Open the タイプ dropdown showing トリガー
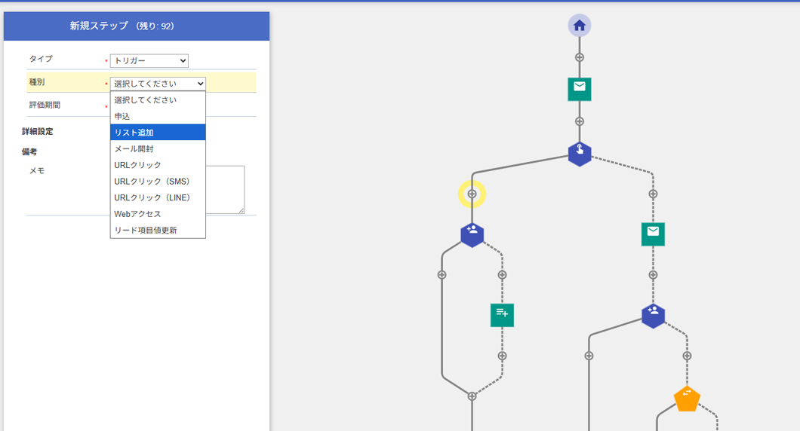Image resolution: width=800 pixels, height=431 pixels. pos(149,61)
